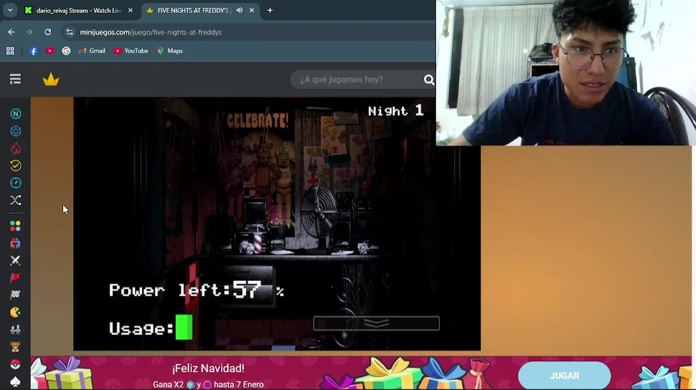Click the minijuegos.com address bar URL

pyautogui.click(x=151, y=32)
